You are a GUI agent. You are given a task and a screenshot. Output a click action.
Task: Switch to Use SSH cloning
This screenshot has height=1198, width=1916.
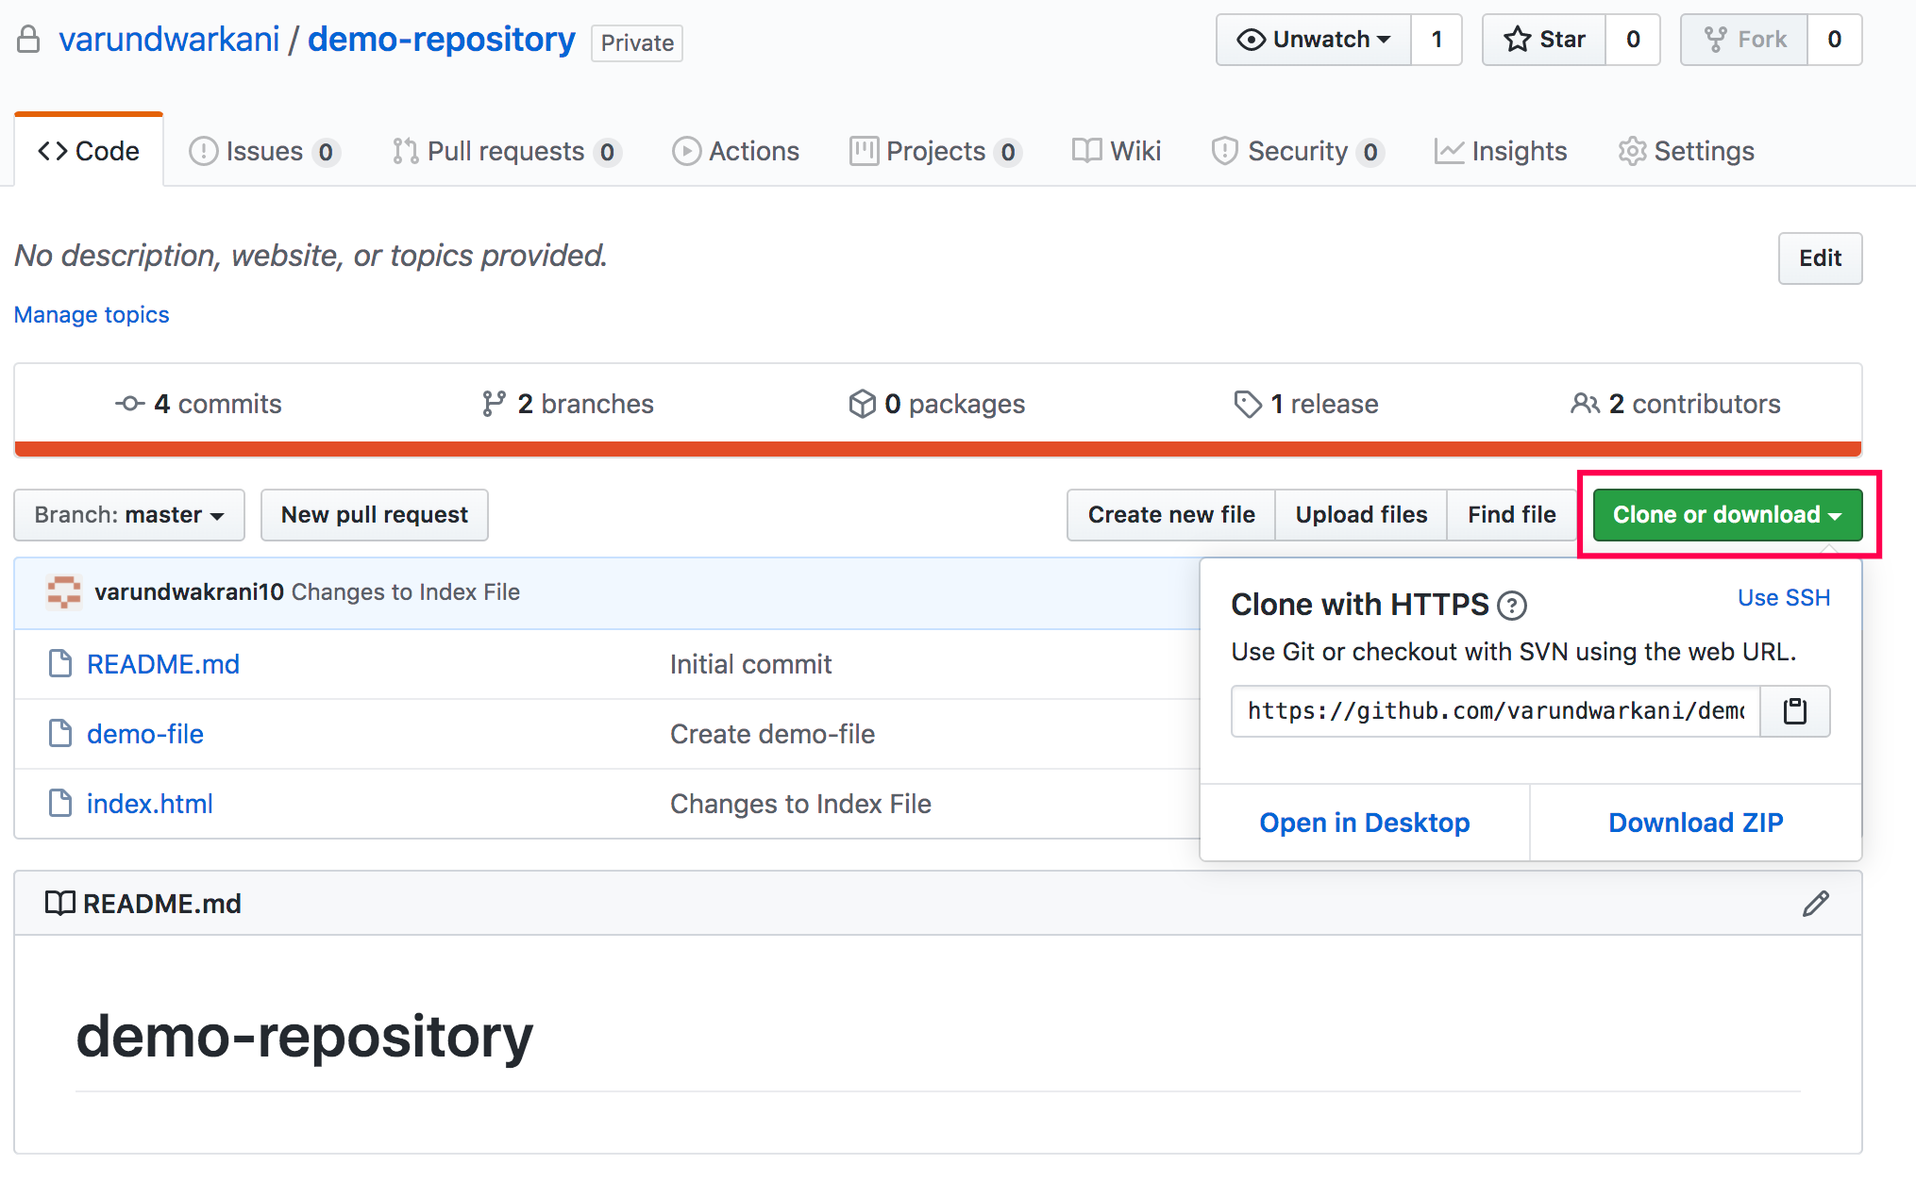click(x=1784, y=598)
